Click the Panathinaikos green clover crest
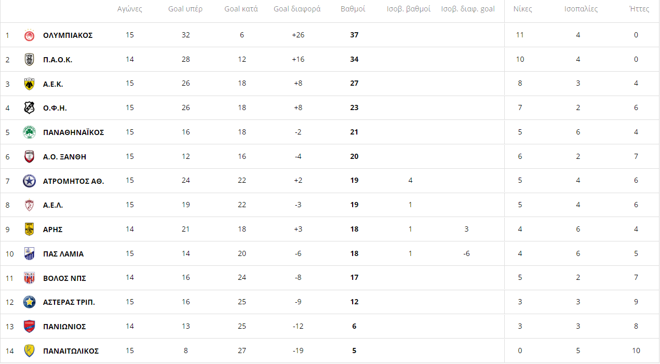660x364 pixels. pyautogui.click(x=30, y=132)
